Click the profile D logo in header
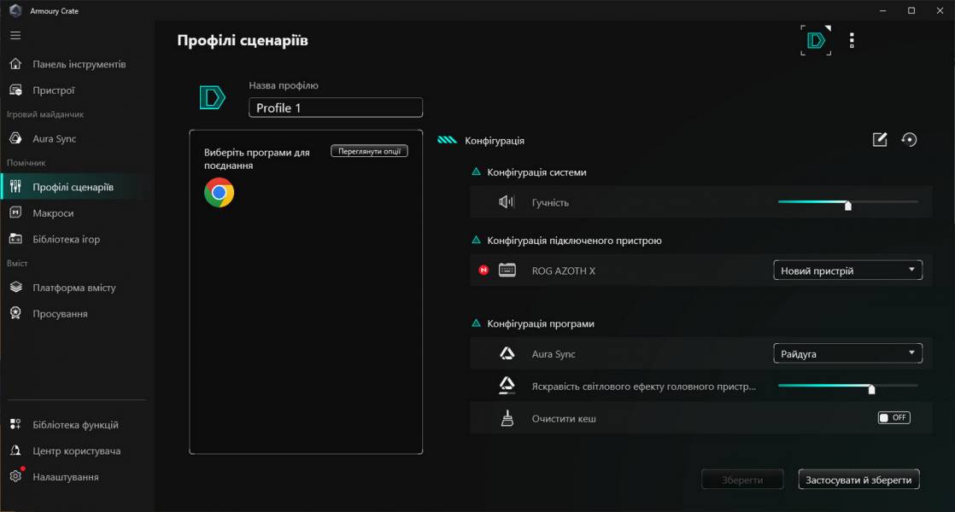This screenshot has width=955, height=512. 816,40
